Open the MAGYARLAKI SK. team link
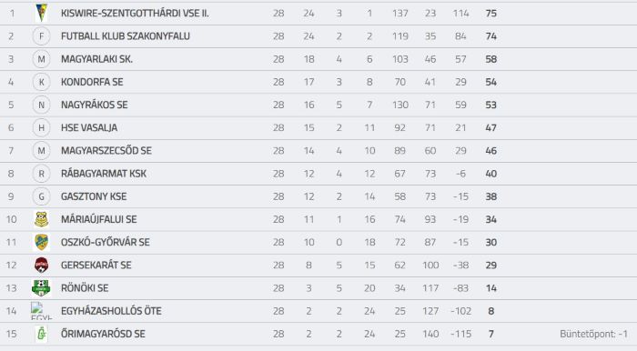The image size is (637, 351). tap(96, 59)
